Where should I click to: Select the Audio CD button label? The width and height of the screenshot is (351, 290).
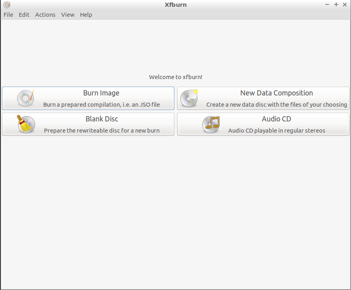(276, 119)
